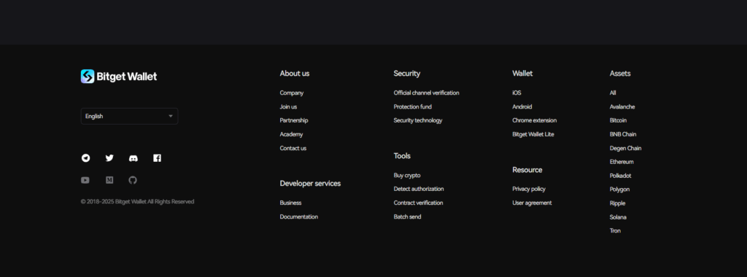Viewport: 747px width, 277px height.
Task: Click the language selector arrow
Action: [171, 116]
